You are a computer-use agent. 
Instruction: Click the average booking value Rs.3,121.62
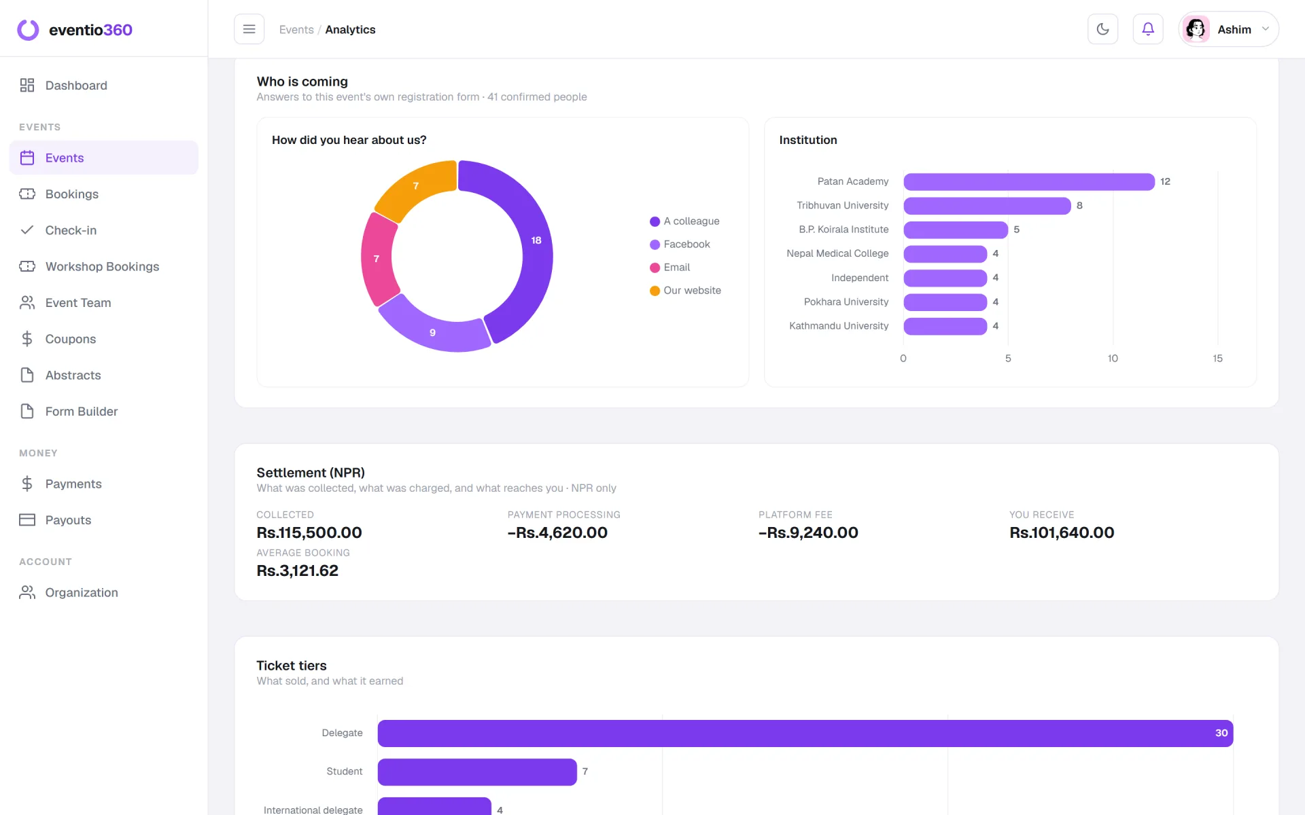[x=297, y=570]
